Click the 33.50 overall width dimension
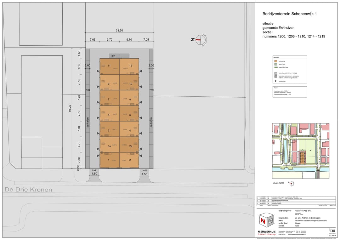 119,31
